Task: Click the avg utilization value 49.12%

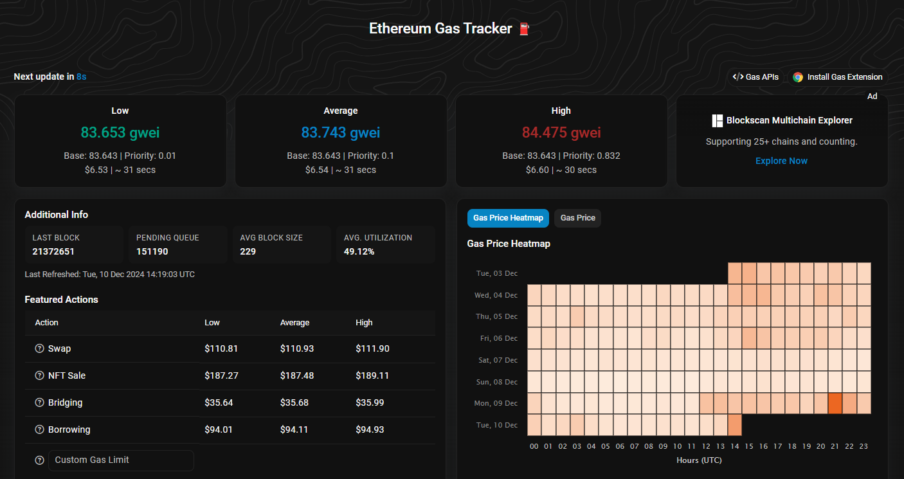Action: click(359, 251)
